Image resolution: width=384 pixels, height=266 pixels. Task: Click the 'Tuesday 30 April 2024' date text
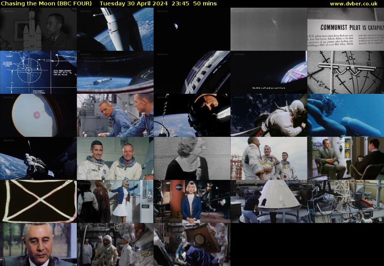pyautogui.click(x=134, y=3)
